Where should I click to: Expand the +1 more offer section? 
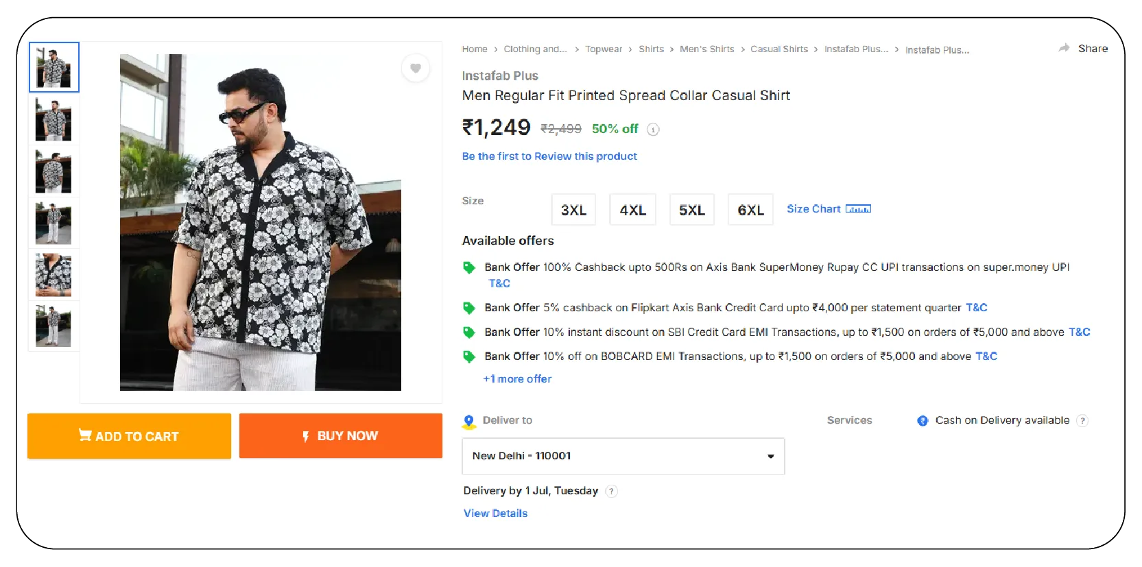point(518,378)
